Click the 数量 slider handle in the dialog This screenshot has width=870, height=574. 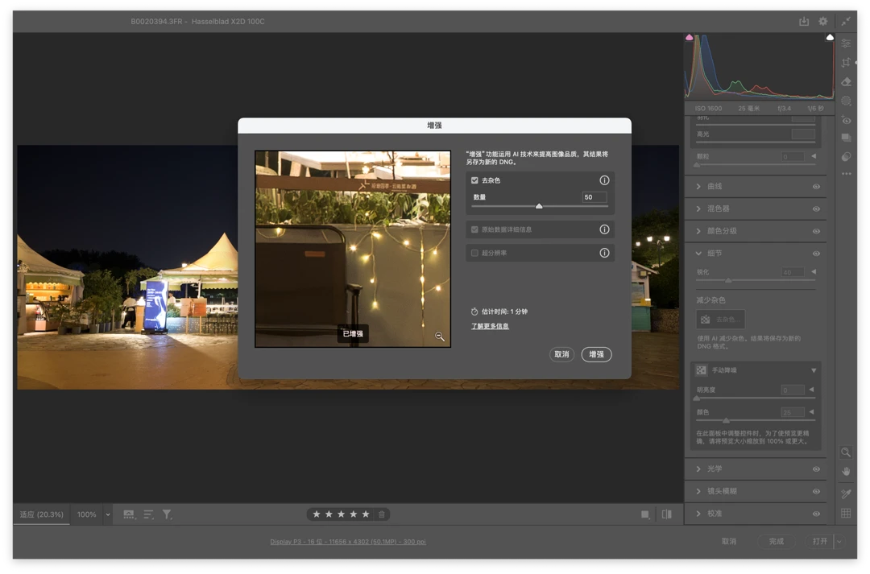(539, 206)
